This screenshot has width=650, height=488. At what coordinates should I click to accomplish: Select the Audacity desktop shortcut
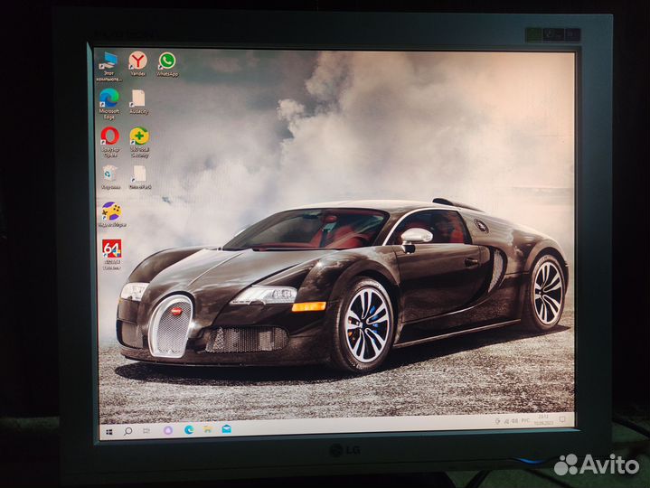[x=137, y=98]
